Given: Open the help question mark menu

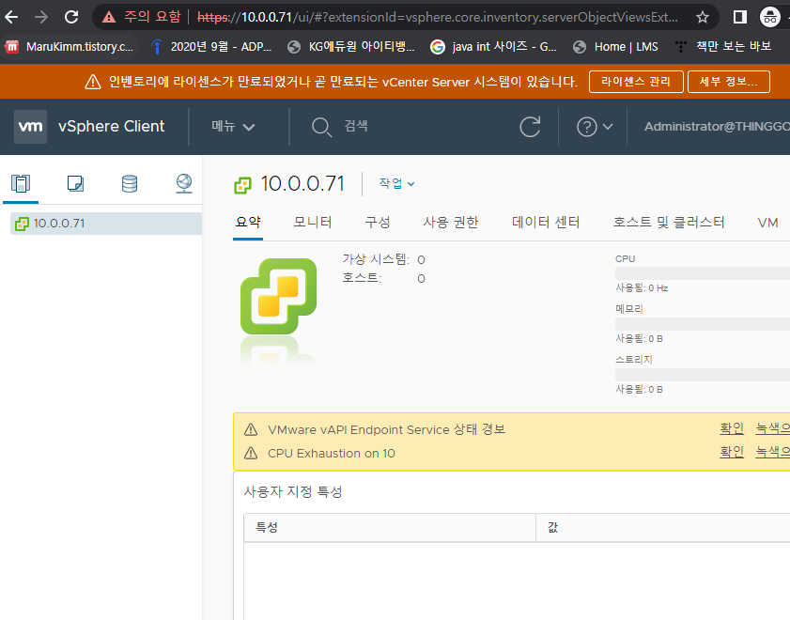Looking at the screenshot, I should point(595,127).
